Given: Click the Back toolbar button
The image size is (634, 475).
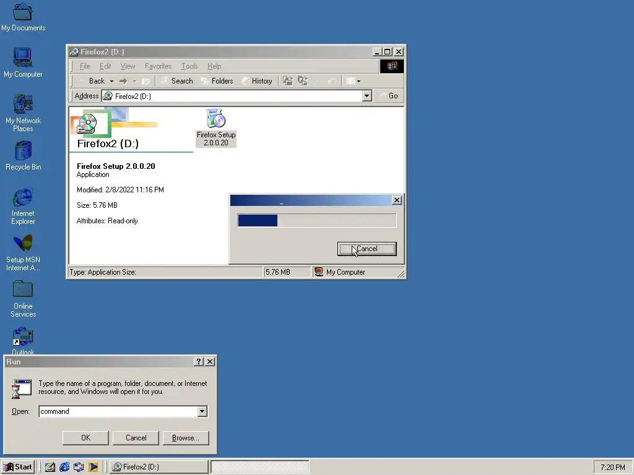Looking at the screenshot, I should point(93,81).
